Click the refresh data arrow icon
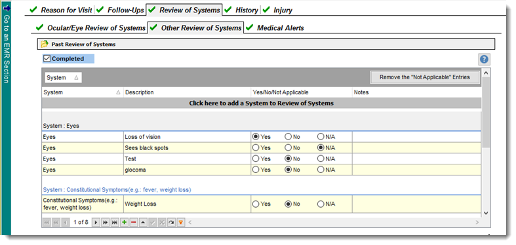 [171, 223]
